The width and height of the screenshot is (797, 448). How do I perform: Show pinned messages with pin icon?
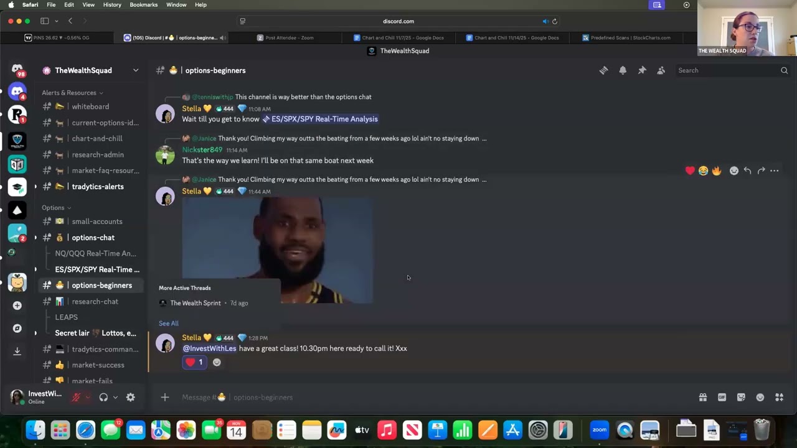(x=642, y=70)
